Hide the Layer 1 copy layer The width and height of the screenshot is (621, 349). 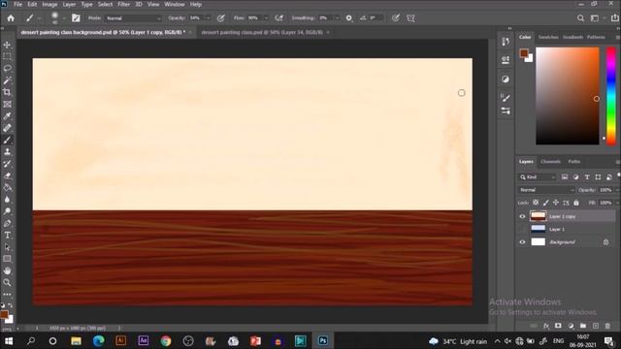522,216
